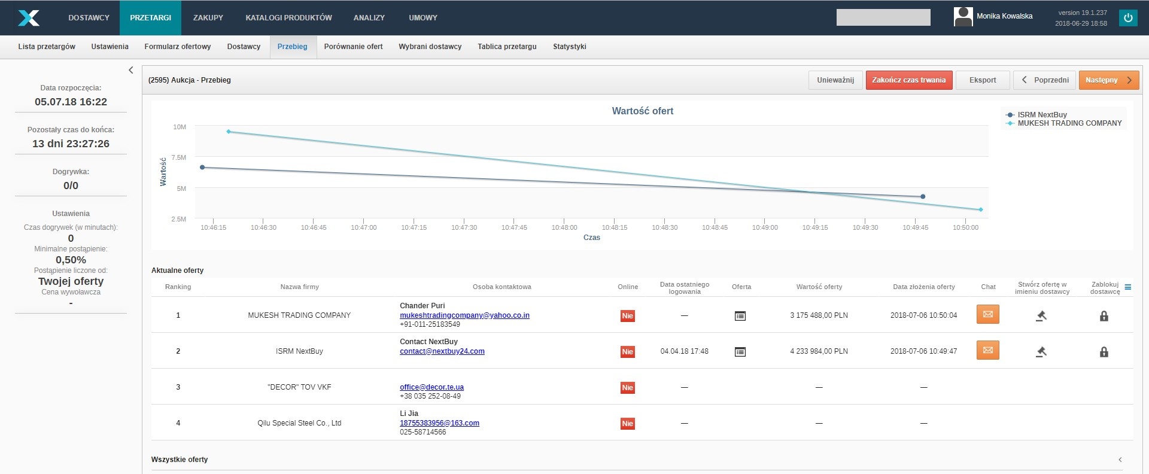Open Monika Kowalska user menu
This screenshot has width=1149, height=474.
point(993,17)
